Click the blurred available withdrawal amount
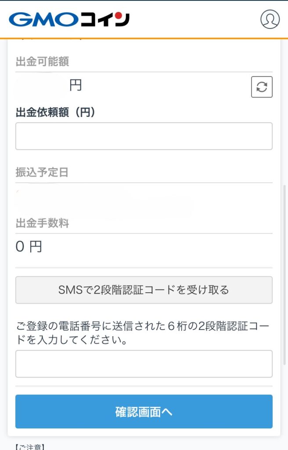The image size is (288, 450). tap(40, 86)
